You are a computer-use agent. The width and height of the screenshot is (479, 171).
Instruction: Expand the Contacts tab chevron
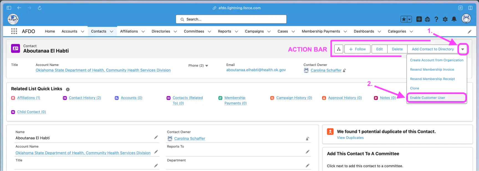(111, 31)
